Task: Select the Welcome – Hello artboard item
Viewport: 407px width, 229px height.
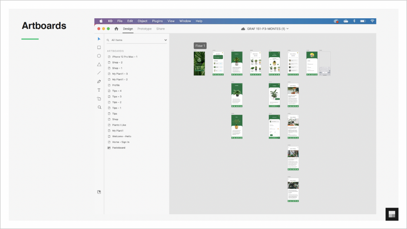Action: coord(121,136)
